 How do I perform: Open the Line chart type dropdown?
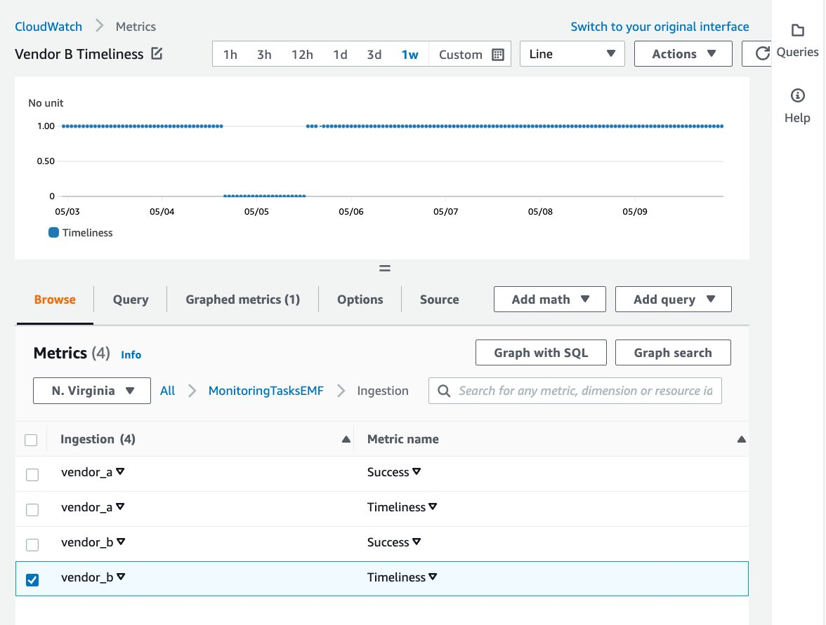(x=572, y=53)
